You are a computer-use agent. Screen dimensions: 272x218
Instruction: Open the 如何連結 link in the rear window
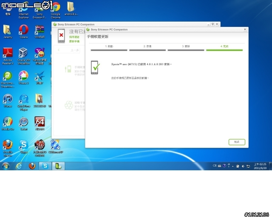[74, 37]
